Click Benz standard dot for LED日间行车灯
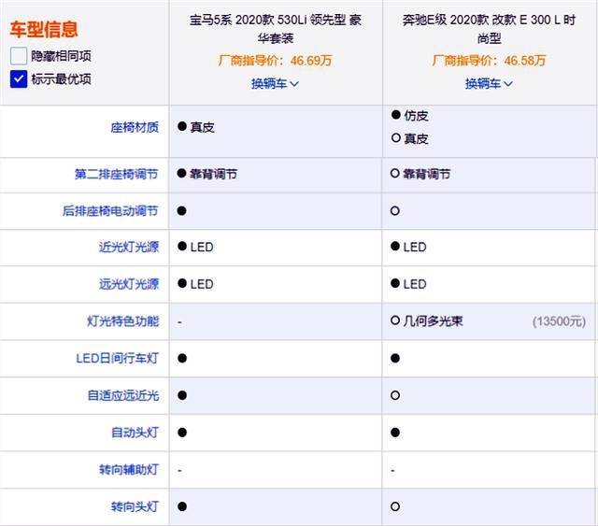 [395, 358]
